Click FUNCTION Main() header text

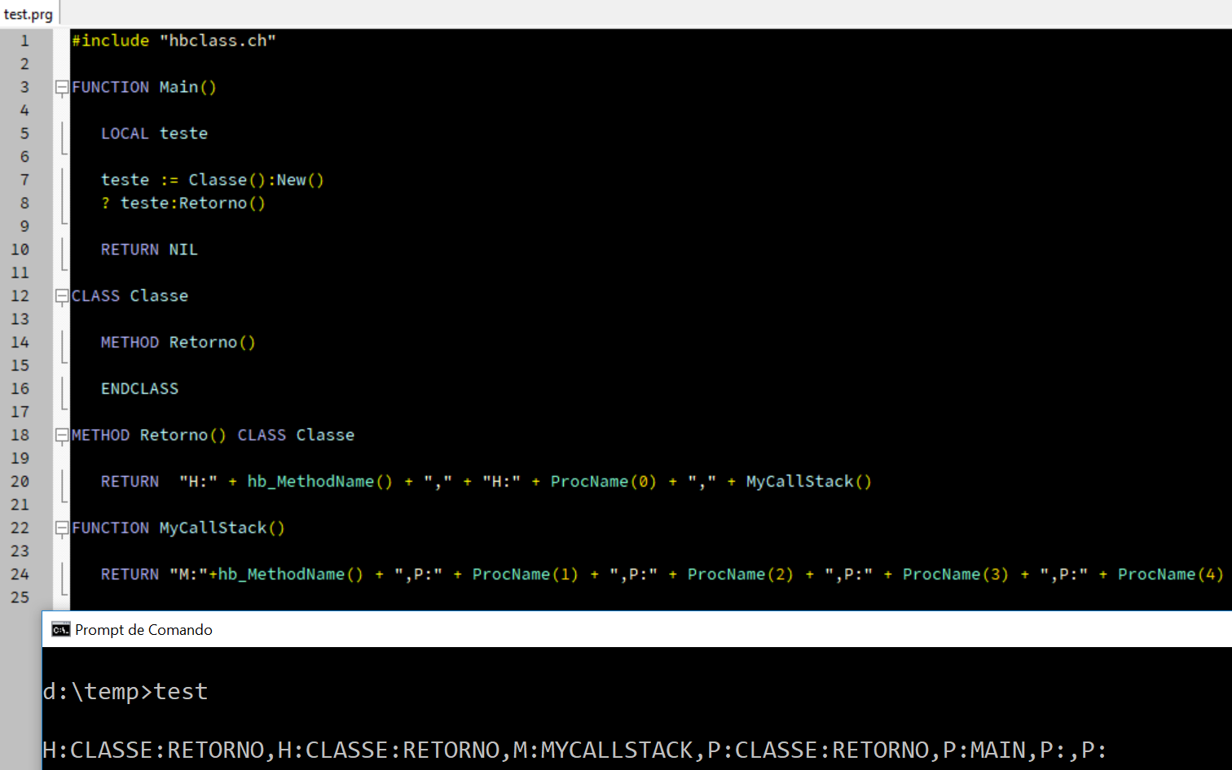click(x=144, y=87)
